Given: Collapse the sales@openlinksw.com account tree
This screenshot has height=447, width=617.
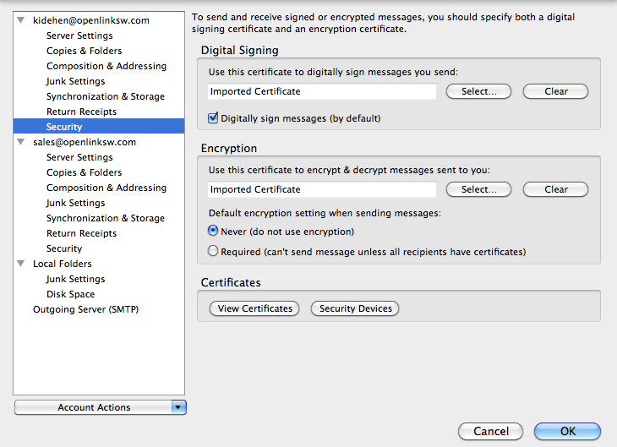Looking at the screenshot, I should click(x=21, y=142).
